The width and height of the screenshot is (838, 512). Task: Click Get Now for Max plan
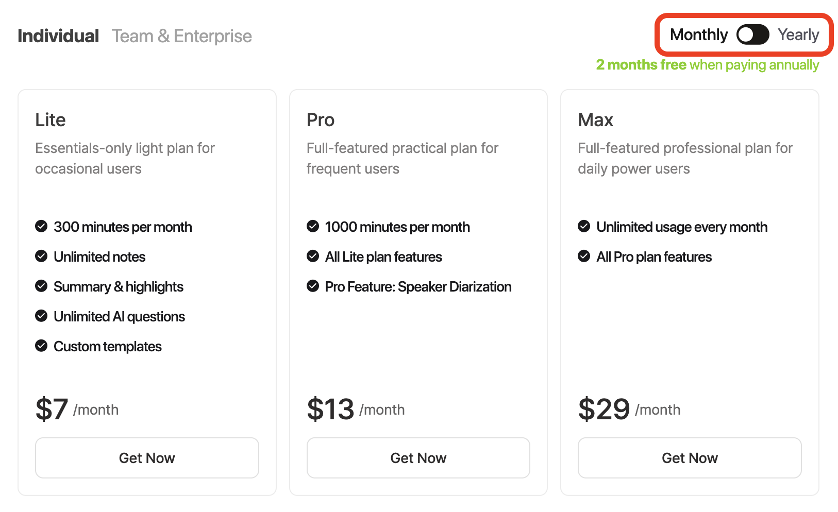click(x=690, y=458)
